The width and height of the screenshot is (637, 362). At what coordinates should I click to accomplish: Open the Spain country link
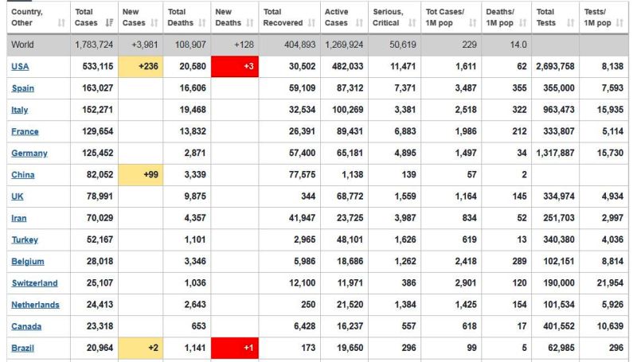(x=22, y=88)
